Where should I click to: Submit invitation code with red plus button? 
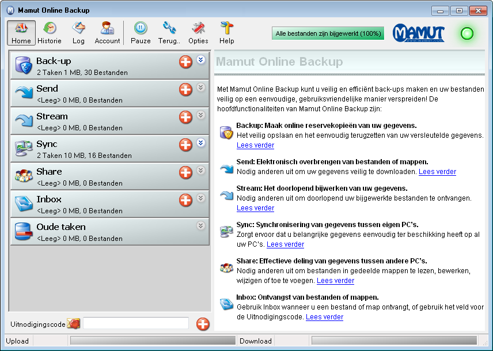(203, 324)
